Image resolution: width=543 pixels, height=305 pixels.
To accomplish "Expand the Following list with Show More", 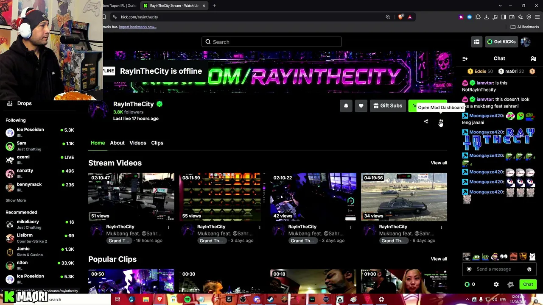I will tap(16, 200).
